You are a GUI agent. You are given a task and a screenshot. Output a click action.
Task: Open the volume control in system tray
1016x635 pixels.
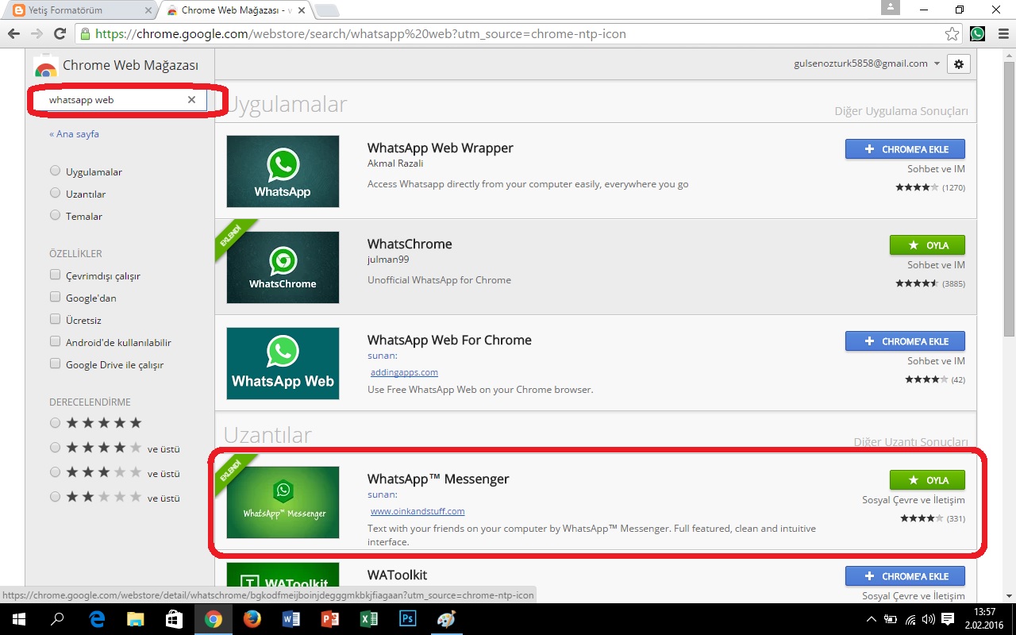(x=929, y=619)
